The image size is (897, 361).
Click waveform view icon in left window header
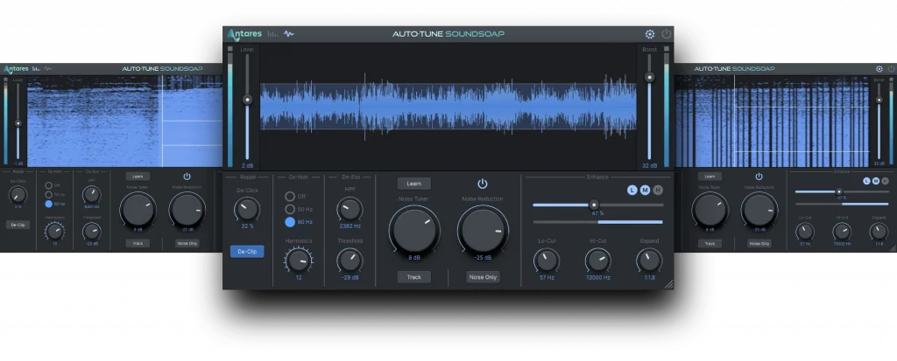coord(47,68)
